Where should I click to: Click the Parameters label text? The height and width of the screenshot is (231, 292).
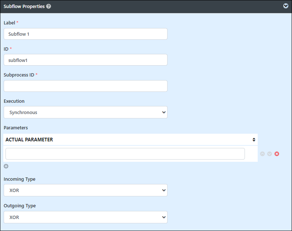point(16,128)
